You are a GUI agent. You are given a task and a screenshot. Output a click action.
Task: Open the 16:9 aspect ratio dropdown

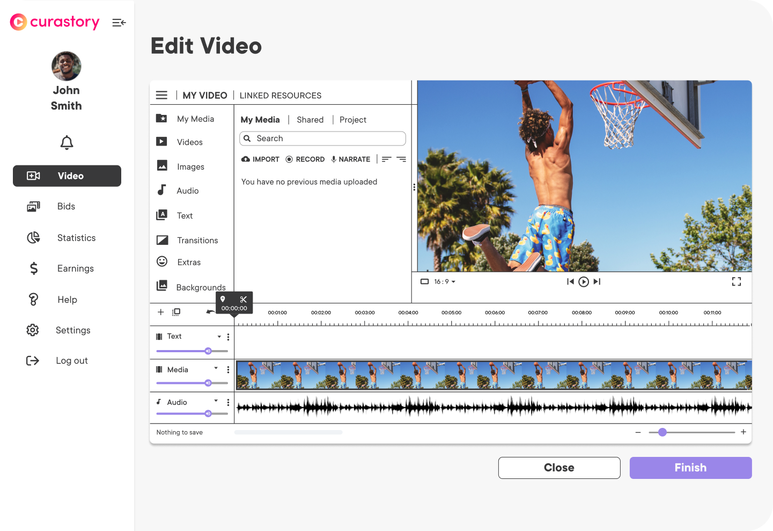(x=445, y=281)
